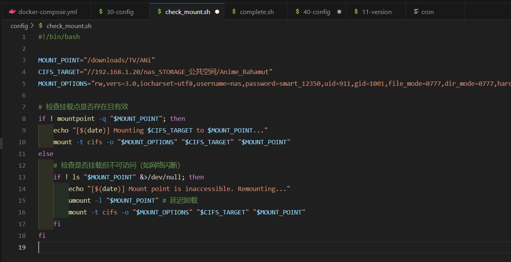Switch to the 11-version tab

pos(376,12)
